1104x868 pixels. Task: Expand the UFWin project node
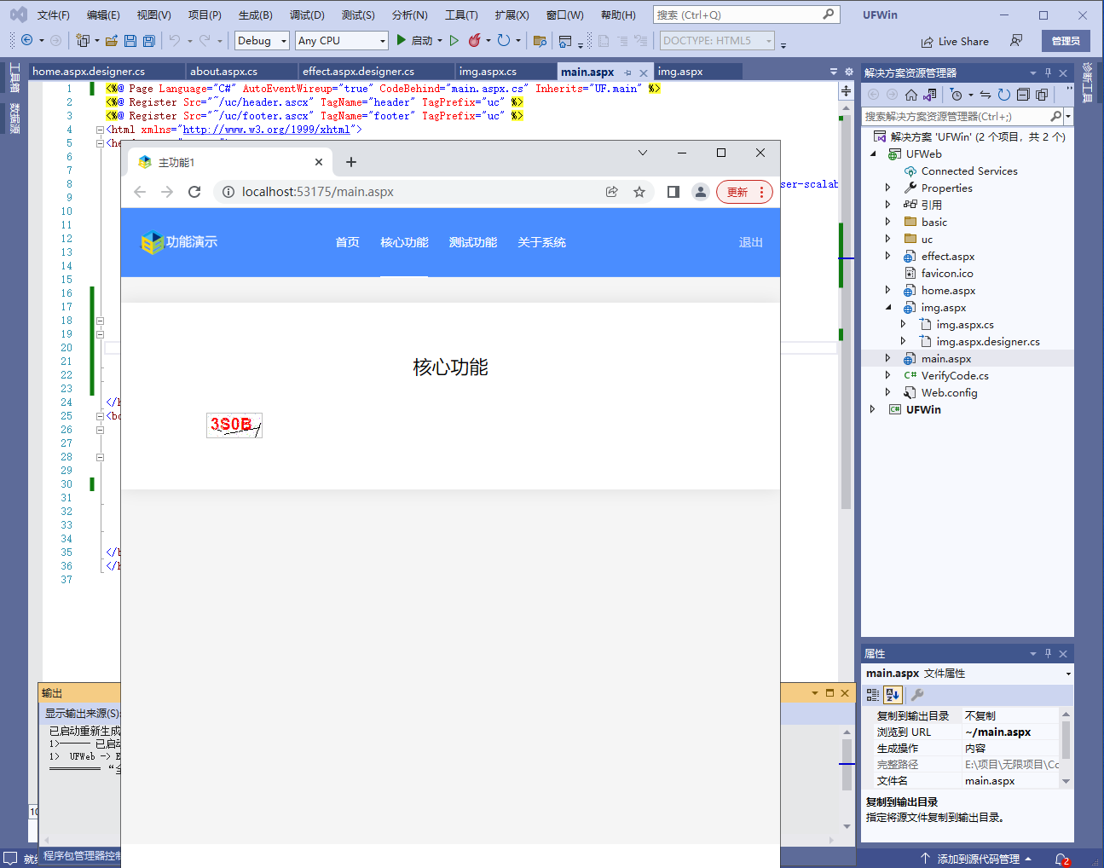point(872,409)
